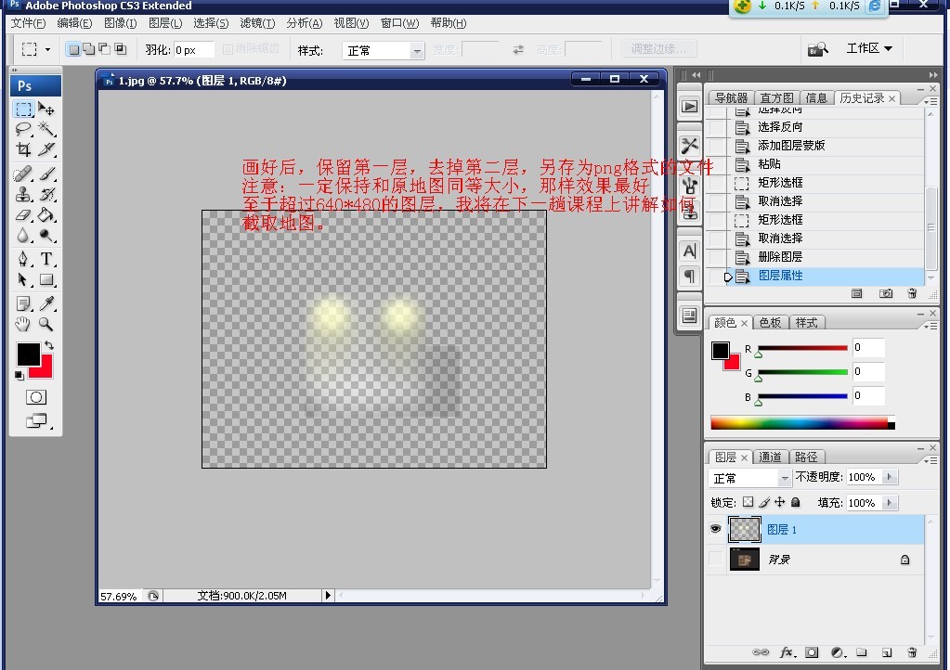Pick the Eyedropper tool
Image resolution: width=950 pixels, height=670 pixels.
tap(46, 303)
